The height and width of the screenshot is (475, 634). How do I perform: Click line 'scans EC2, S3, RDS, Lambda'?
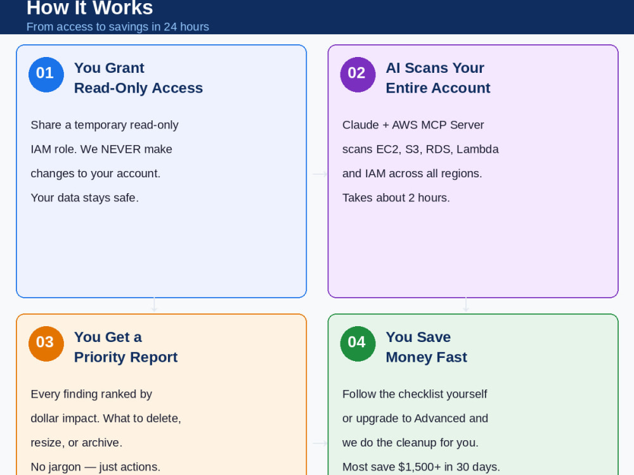420,149
